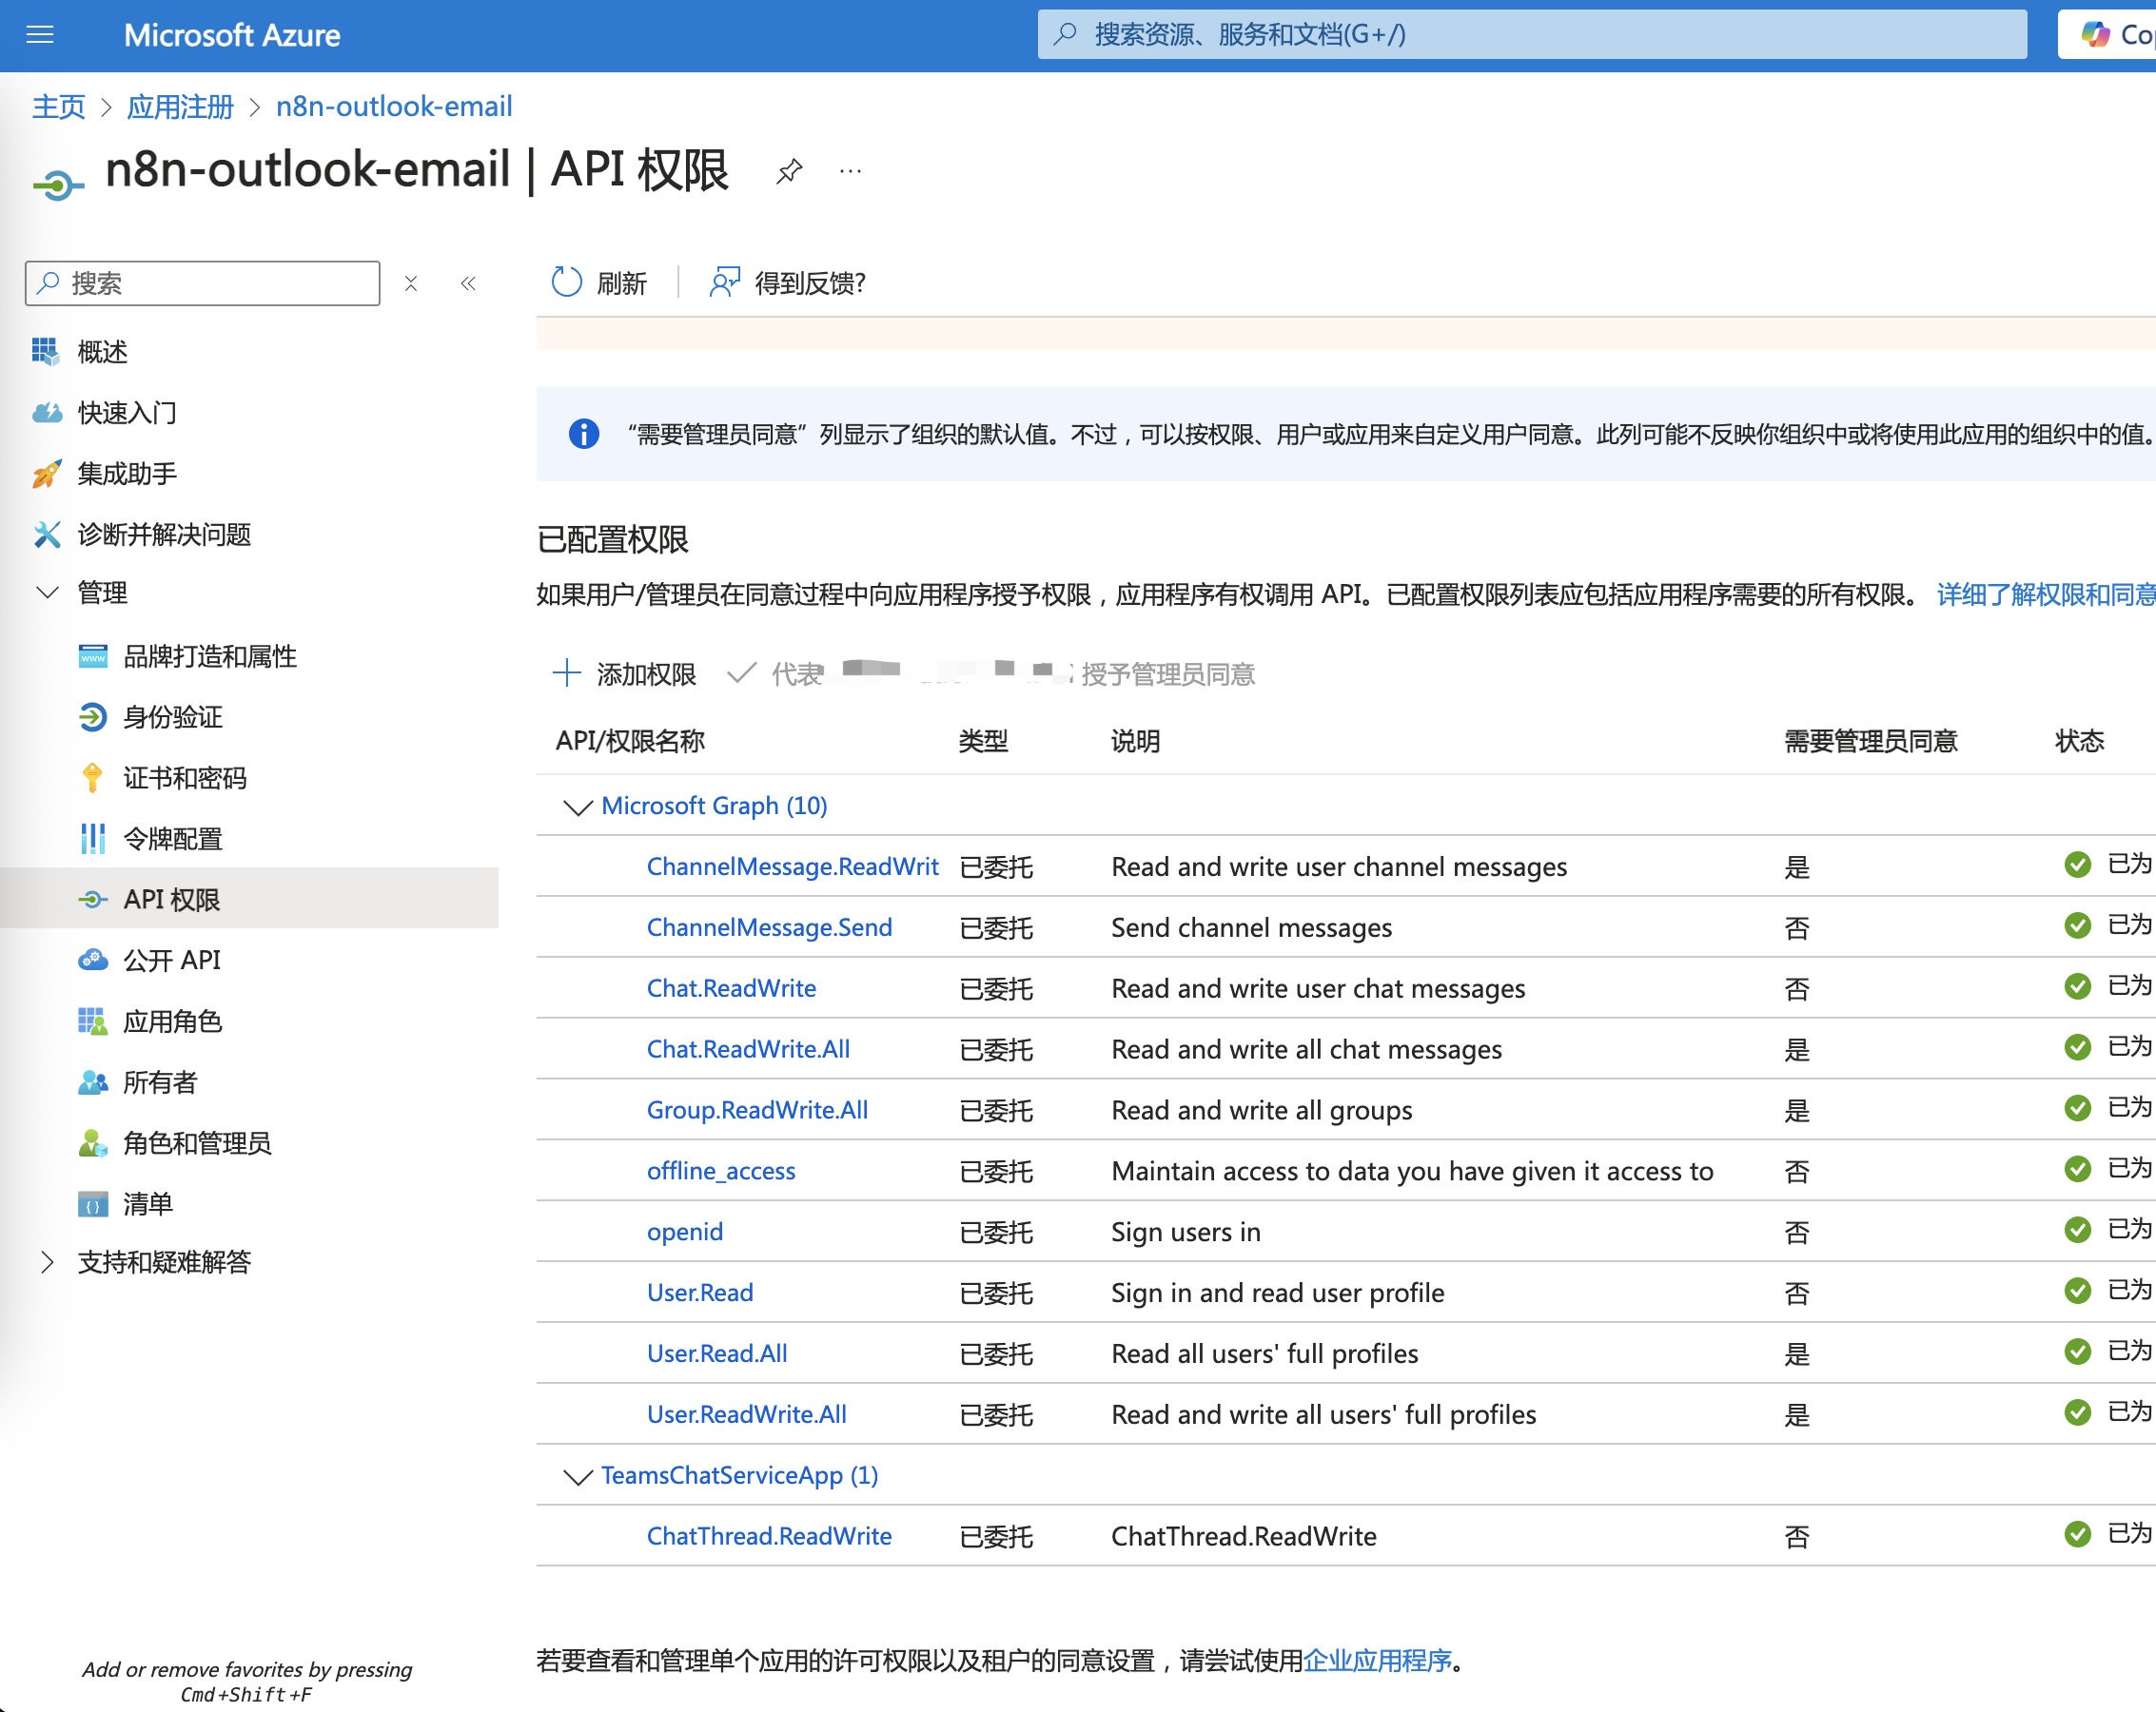Viewport: 2156px width, 1712px height.
Task: Click the application icon beside the page title
Action: 58,184
